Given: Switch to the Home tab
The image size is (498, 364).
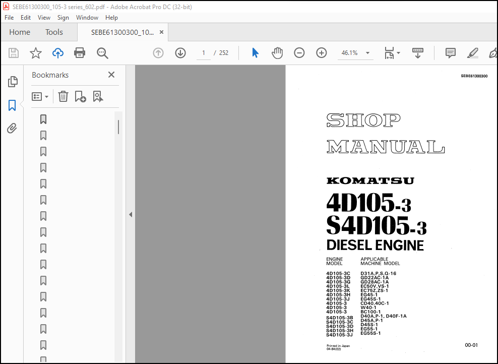Looking at the screenshot, I should (20, 32).
